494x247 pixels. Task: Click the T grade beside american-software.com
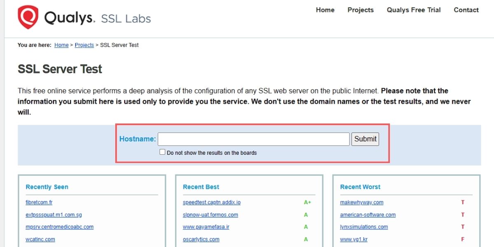[x=463, y=215]
